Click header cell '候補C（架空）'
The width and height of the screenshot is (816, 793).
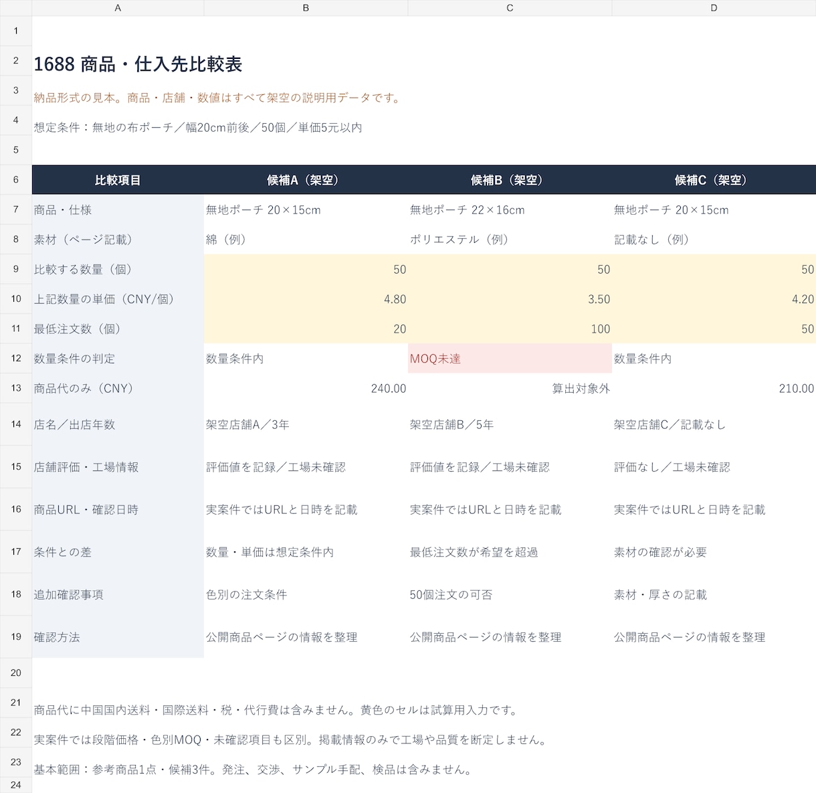pyautogui.click(x=714, y=180)
